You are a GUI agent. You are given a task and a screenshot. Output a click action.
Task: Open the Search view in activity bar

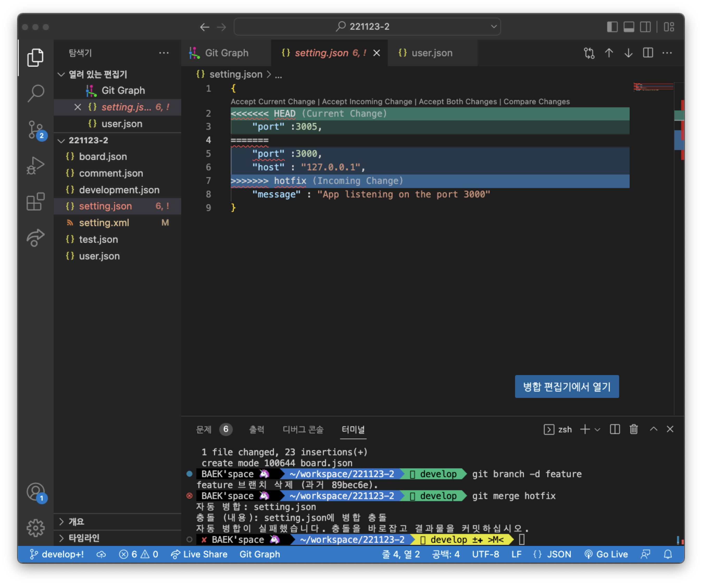point(35,93)
